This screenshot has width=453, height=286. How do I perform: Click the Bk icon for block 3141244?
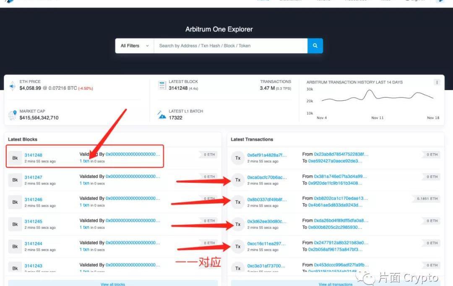[15, 247]
